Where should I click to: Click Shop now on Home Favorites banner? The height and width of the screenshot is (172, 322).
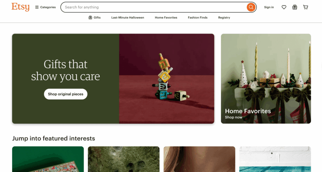click(234, 117)
